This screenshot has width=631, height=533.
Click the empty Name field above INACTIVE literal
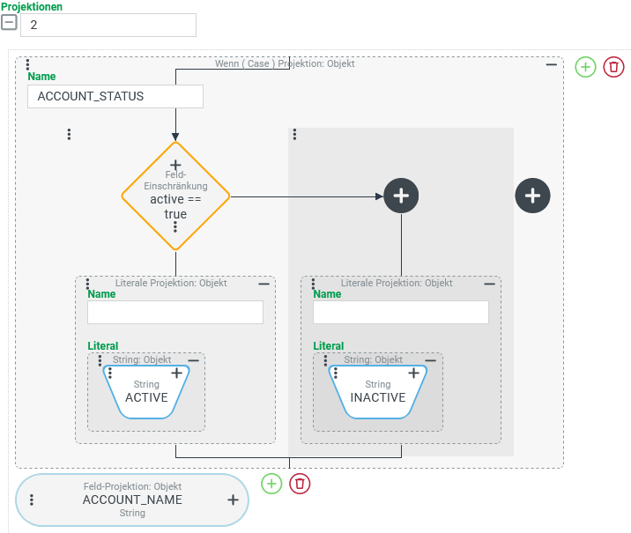click(401, 313)
